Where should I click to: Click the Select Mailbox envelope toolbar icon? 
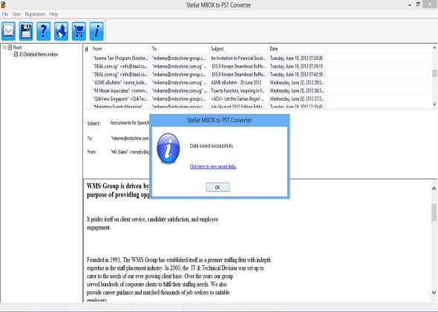click(x=8, y=31)
